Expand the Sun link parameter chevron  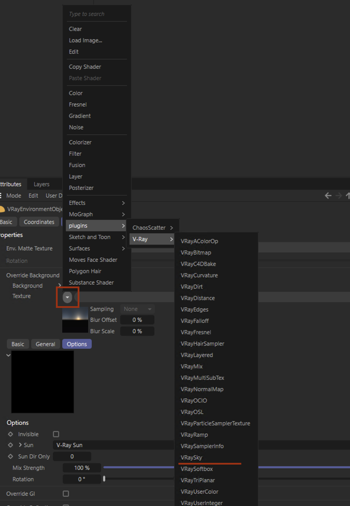pyautogui.click(x=20, y=445)
